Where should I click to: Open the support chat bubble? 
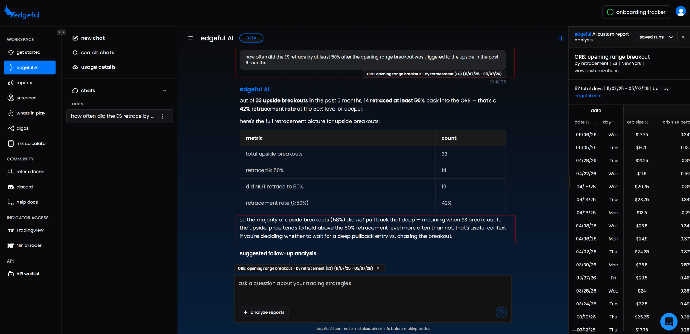(x=669, y=321)
